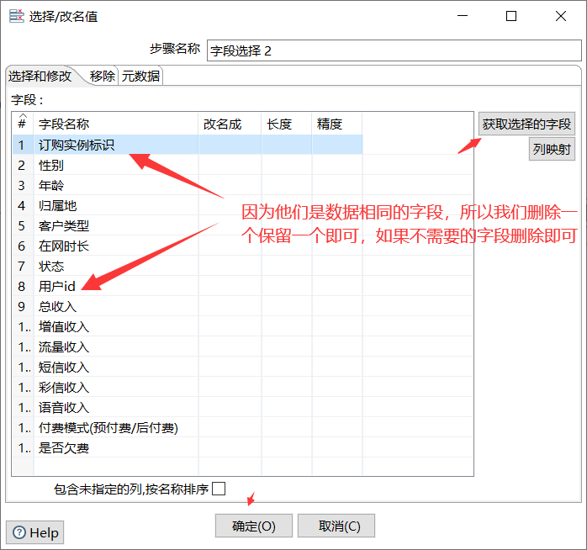Open the 移除 tab
The height and width of the screenshot is (550, 587).
(x=103, y=76)
